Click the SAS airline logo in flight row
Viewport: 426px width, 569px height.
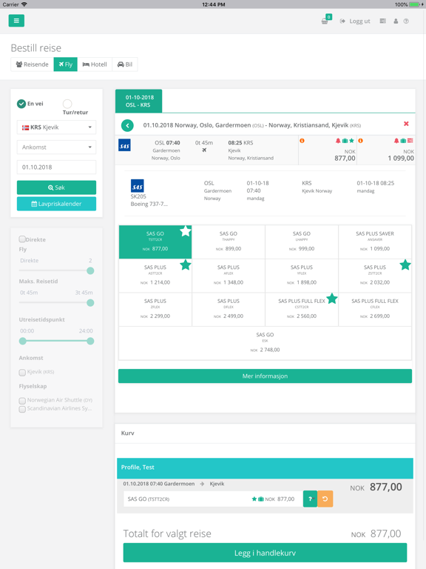point(124,145)
